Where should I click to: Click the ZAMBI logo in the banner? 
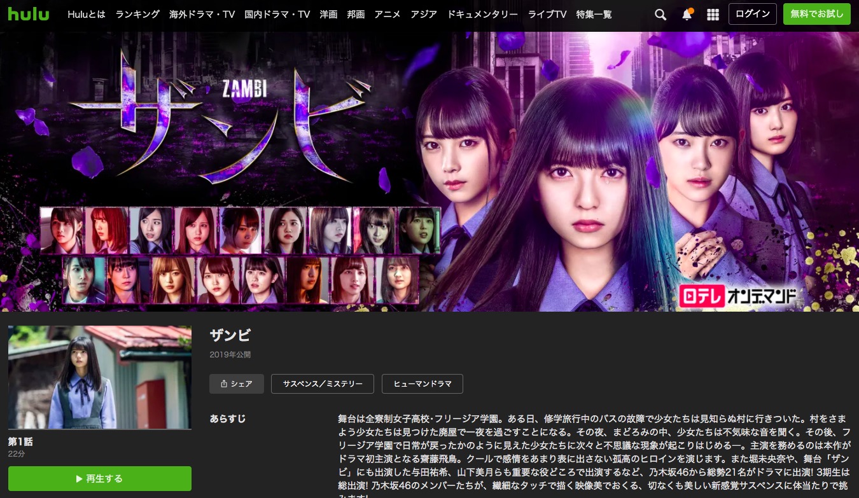(x=245, y=89)
